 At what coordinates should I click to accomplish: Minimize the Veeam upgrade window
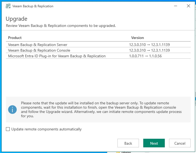point(176,6)
